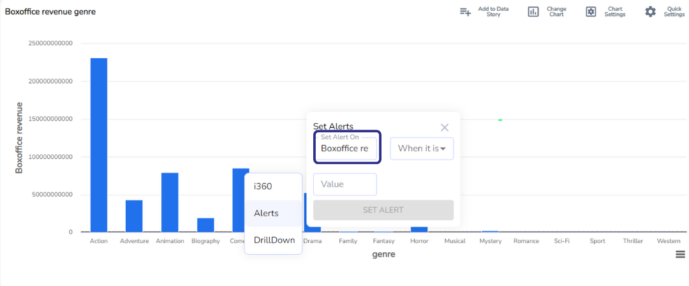Click the SET ALERT button
This screenshot has width=689, height=286.
pos(383,210)
